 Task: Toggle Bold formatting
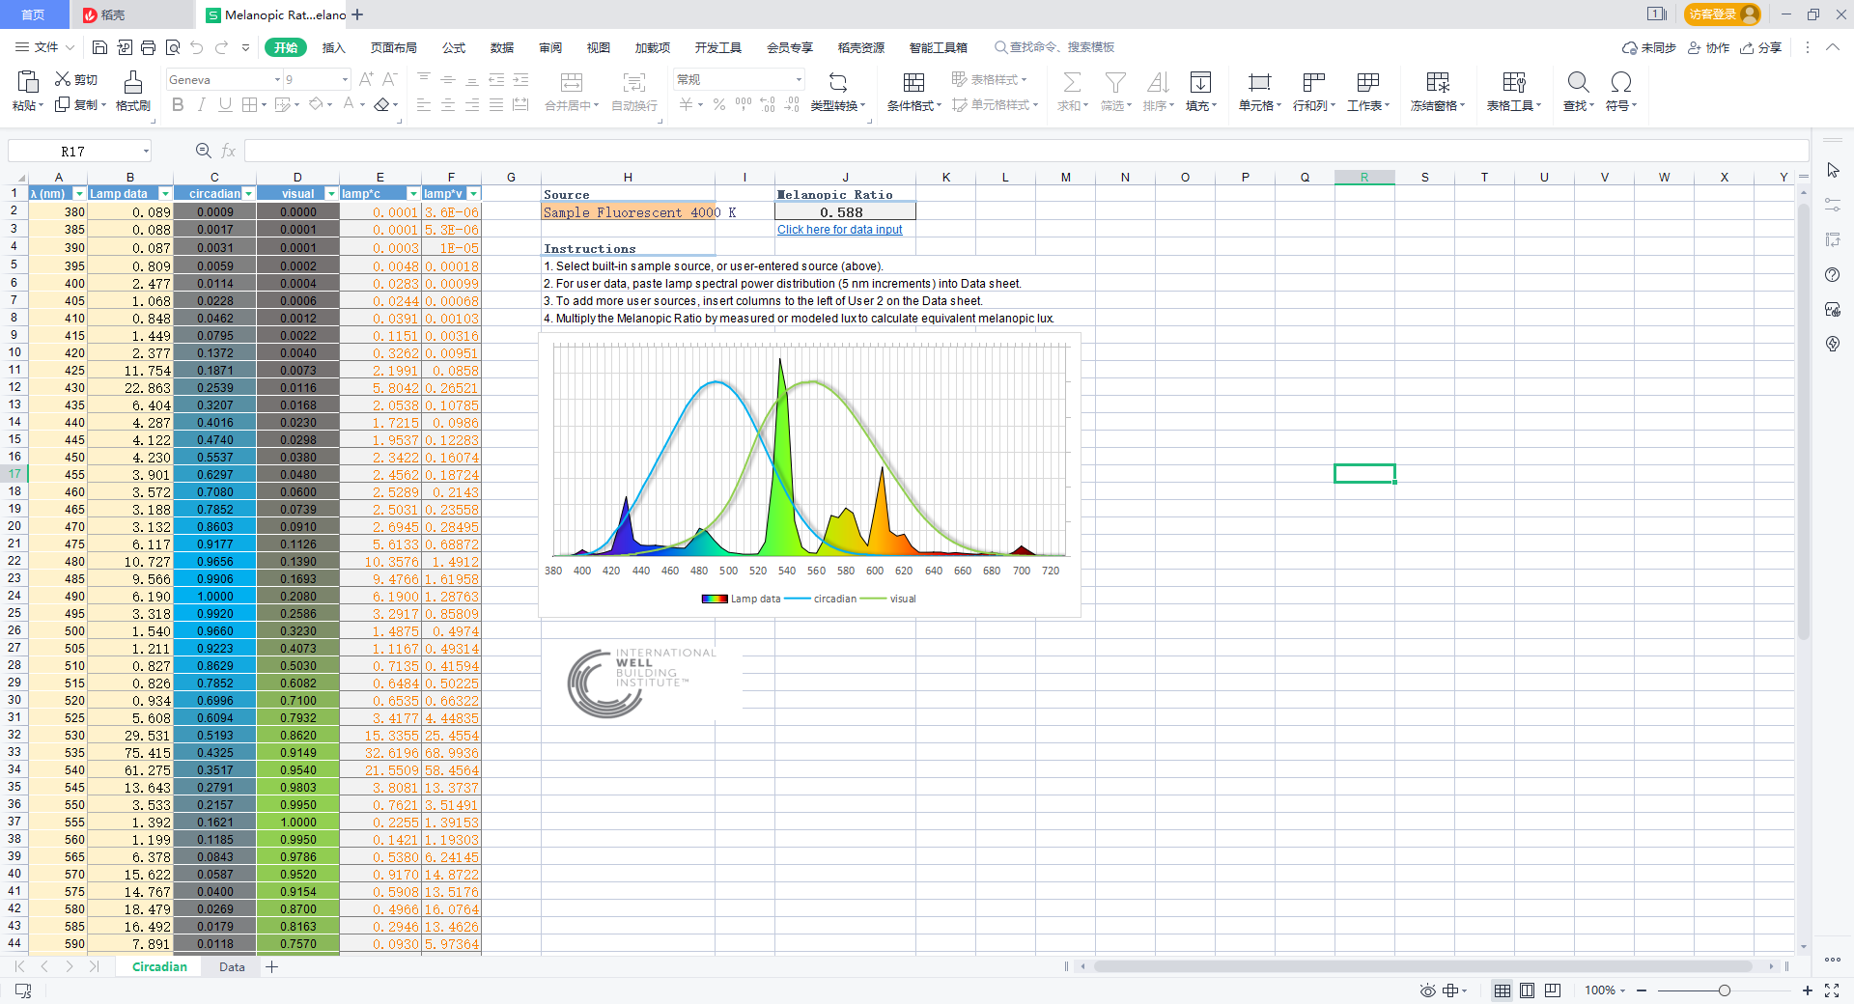tap(178, 104)
